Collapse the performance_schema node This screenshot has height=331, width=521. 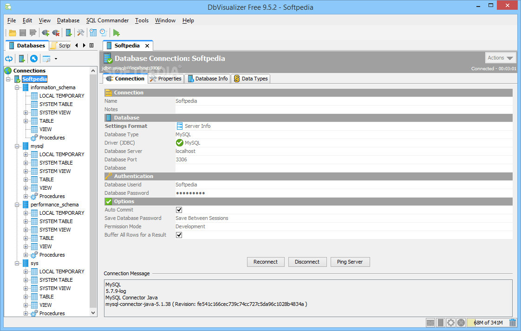pos(17,205)
